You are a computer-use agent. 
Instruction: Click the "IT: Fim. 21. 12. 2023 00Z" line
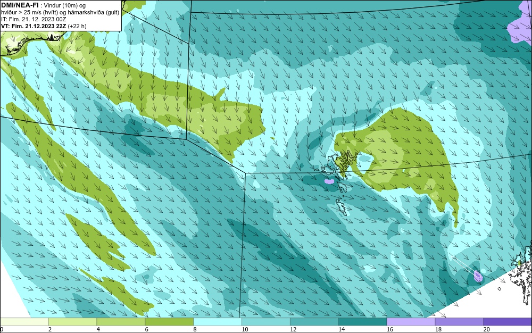click(x=34, y=19)
